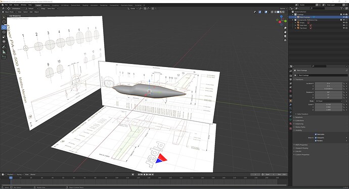Viewport: 349px width, 189px height.
Task: Expand the Relations panel
Action: point(298,117)
